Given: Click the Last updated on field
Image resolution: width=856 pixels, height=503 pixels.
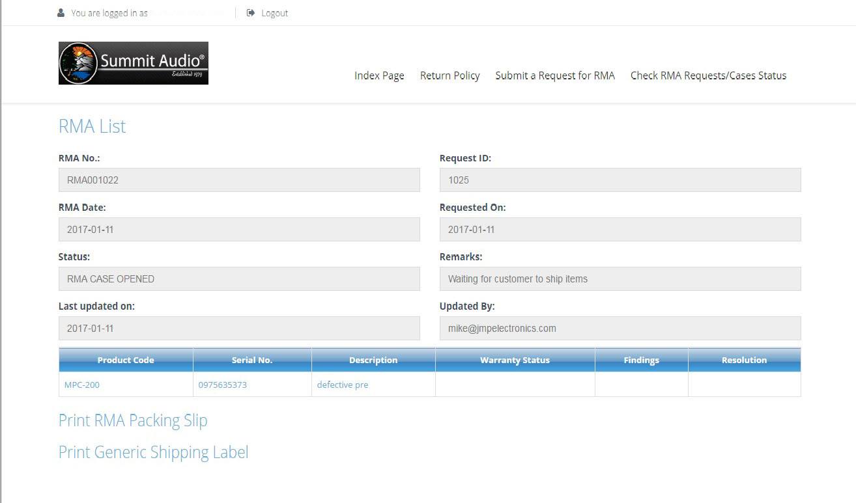Looking at the screenshot, I should 239,329.
